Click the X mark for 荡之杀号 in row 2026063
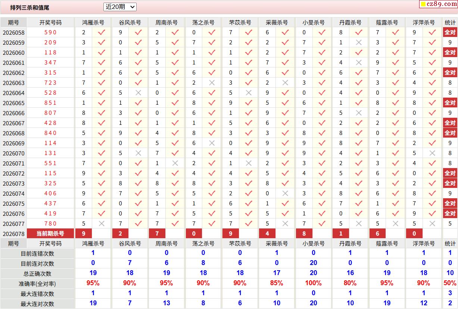 click(212, 83)
